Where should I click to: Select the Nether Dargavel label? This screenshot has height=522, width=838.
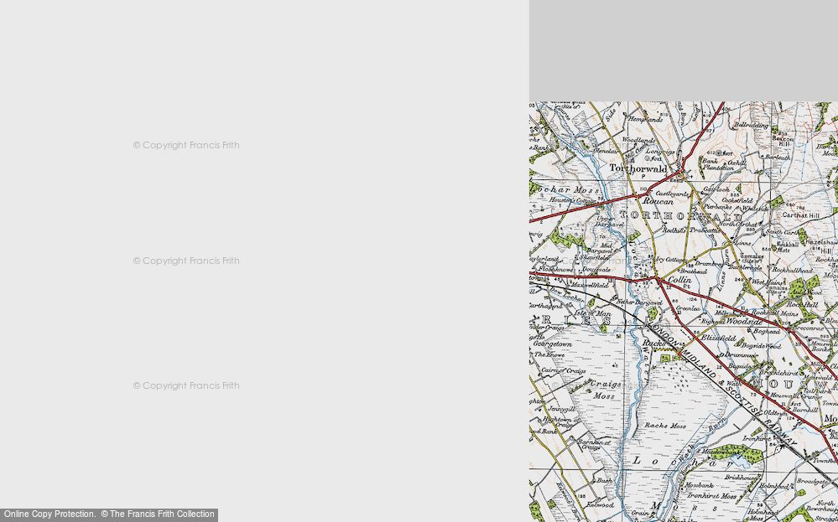[x=639, y=302]
